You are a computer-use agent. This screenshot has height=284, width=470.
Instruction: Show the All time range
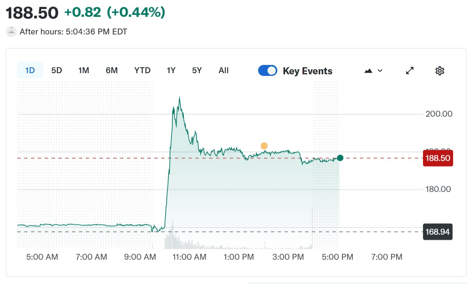click(224, 70)
